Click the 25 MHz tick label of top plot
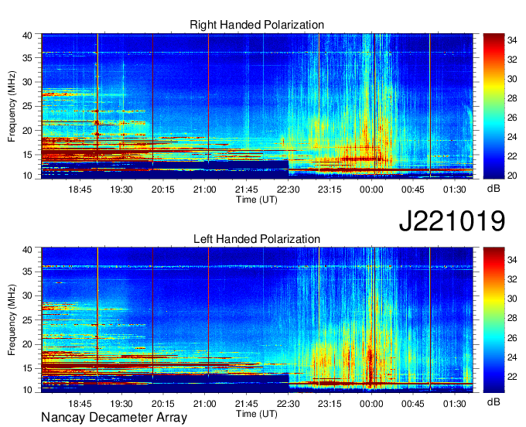 tap(27, 106)
